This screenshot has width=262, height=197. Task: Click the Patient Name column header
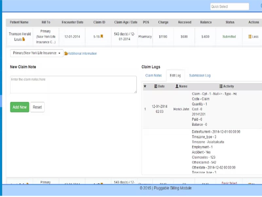point(19,22)
